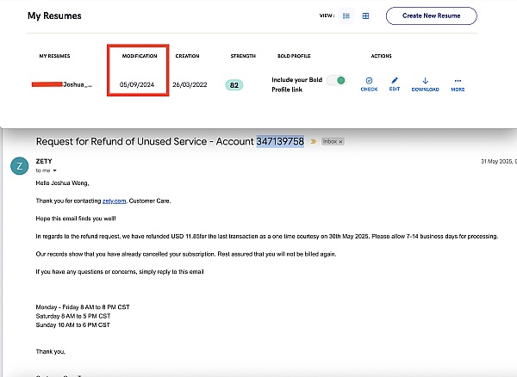Click the Create New Resume button
Image resolution: width=517 pixels, height=377 pixels.
tap(431, 15)
